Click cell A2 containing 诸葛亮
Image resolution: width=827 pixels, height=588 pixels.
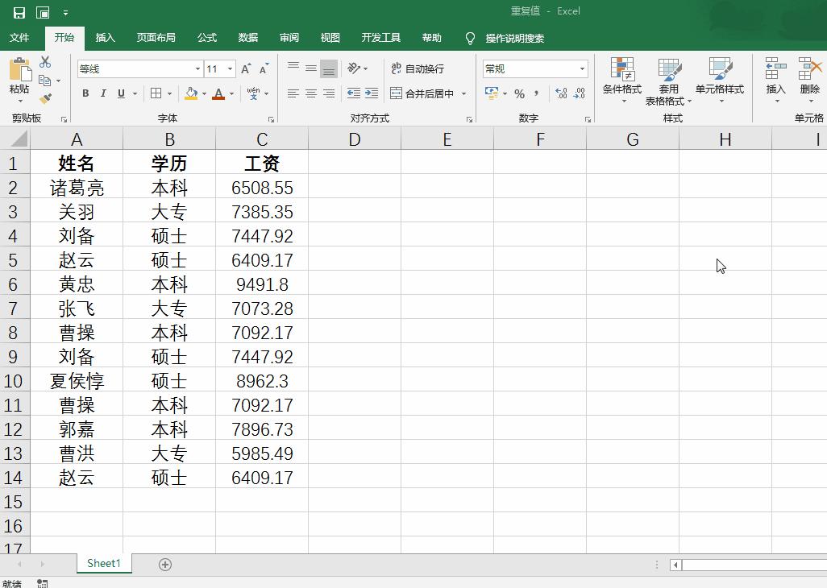[77, 187]
